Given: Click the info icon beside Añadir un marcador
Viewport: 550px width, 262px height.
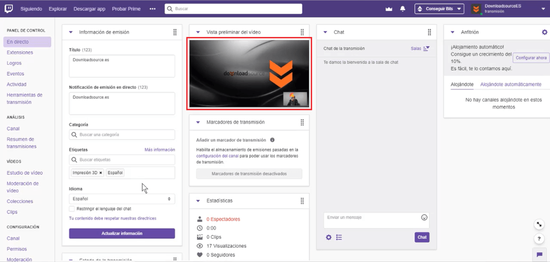Looking at the screenshot, I should 272,140.
